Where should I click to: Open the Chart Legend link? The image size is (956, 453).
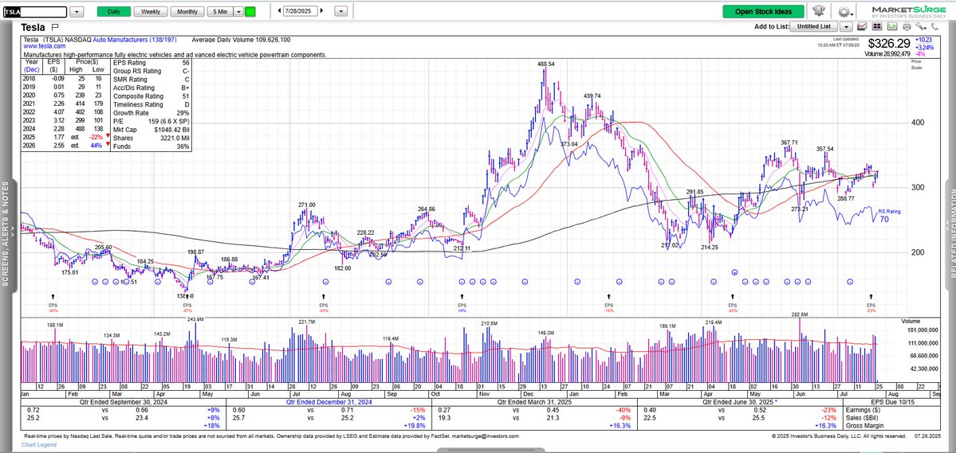coord(39,444)
